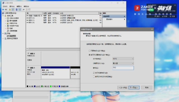Screen dimensions: 179x102
Task: Open the File (文件) menu
Action: tap(5, 6)
